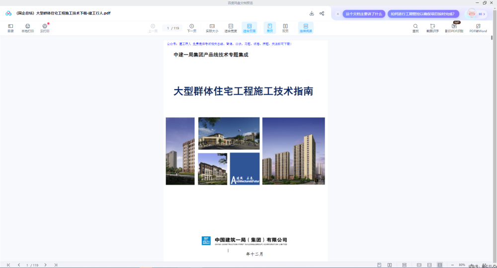Viewport: 497px width, 268px height.
Task: Click the 云打印 cloud print icon
Action: (45, 28)
